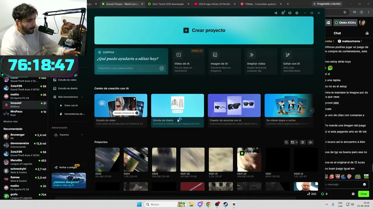Screen dimensions: 373x209
Task: Select Herramientas de... sidebar item
Action: pyautogui.click(x=72, y=114)
